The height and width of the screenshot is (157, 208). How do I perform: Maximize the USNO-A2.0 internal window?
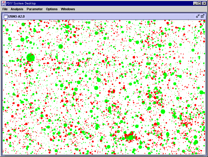202,16
